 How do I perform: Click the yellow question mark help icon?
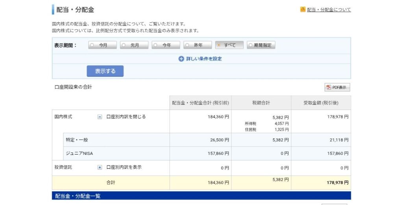tap(303, 9)
